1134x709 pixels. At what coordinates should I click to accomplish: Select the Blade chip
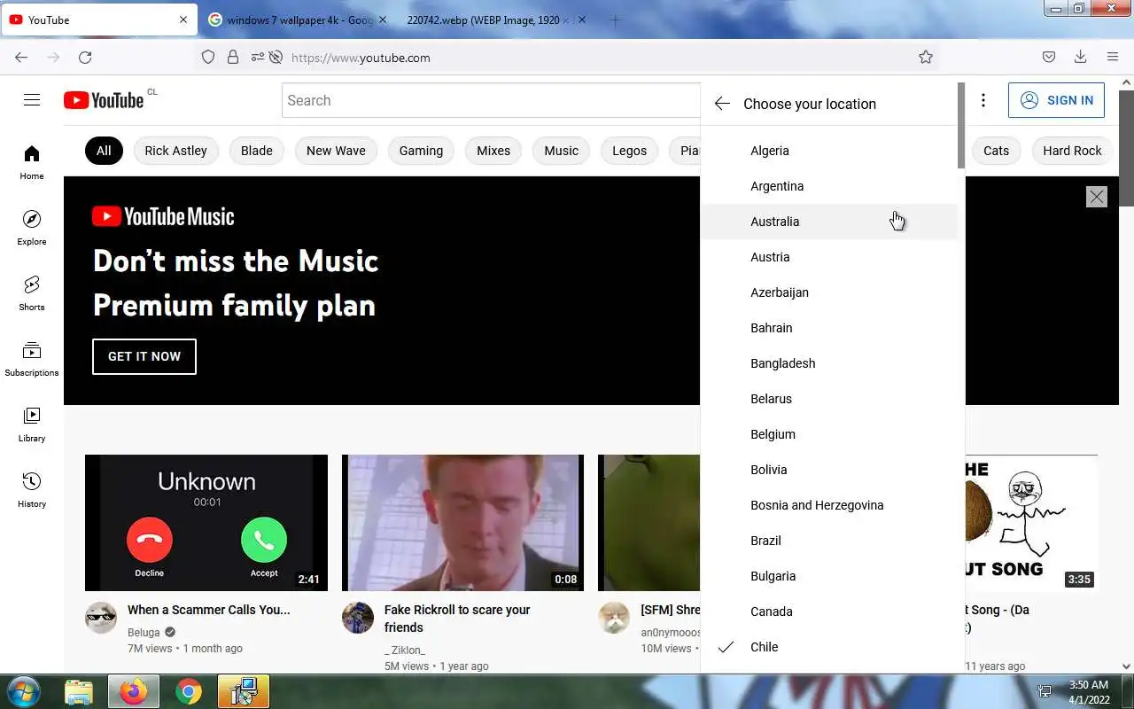pos(257,151)
